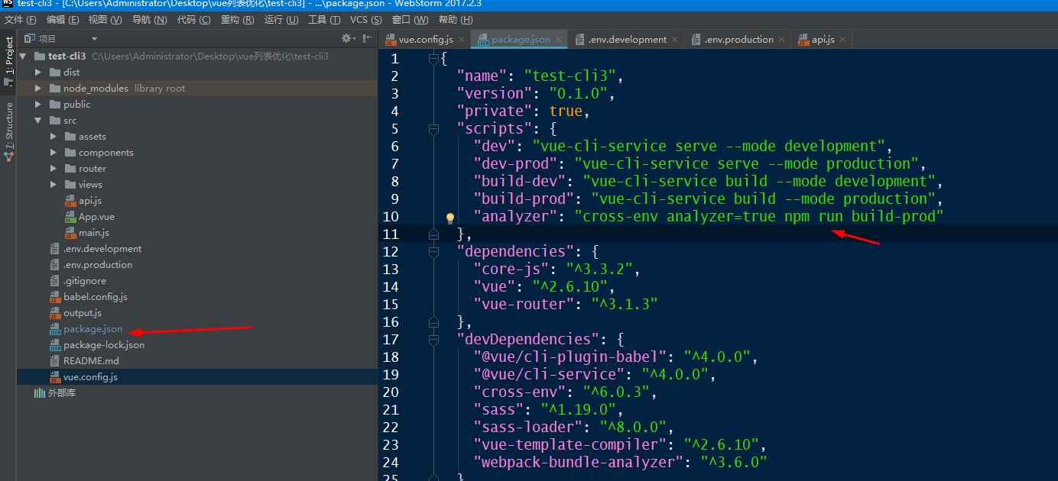Fold the scripts block on line 5
The width and height of the screenshot is (1058, 481).
[433, 129]
